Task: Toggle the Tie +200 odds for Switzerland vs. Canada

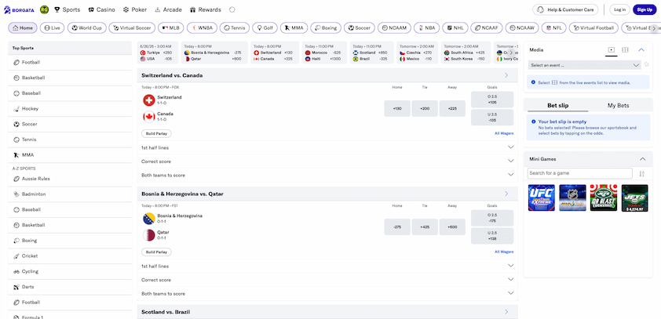Action: (x=425, y=109)
